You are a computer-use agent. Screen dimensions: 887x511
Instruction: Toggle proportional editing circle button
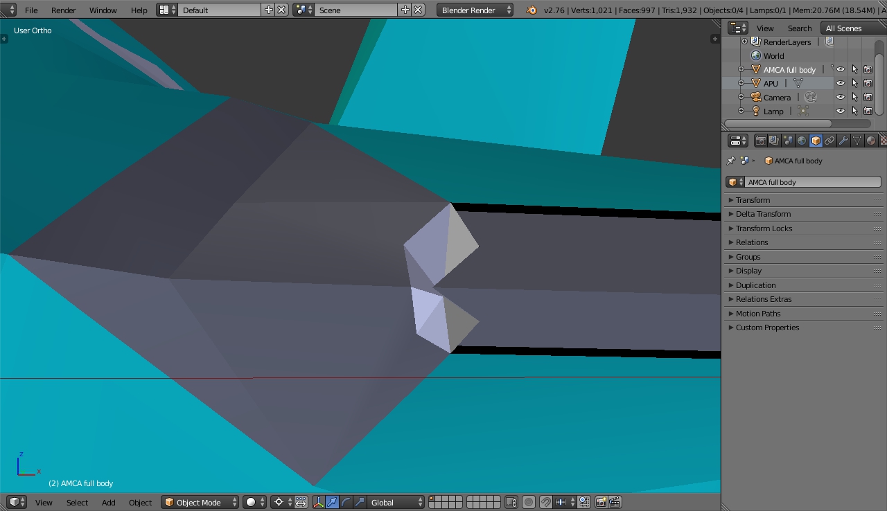click(x=529, y=502)
